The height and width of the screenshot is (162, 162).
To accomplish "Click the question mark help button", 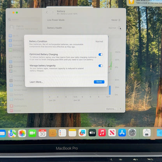I will (120, 109).
